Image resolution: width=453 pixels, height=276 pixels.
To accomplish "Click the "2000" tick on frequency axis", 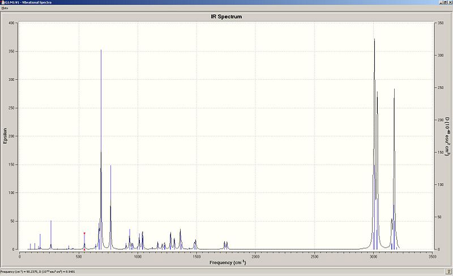I will (255, 256).
